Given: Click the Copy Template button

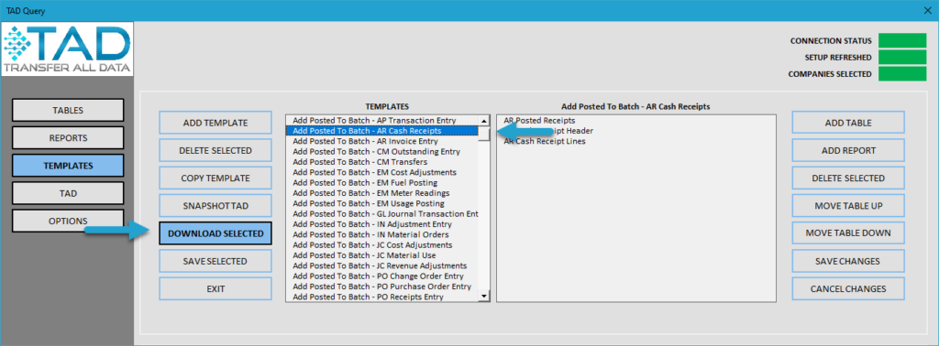Looking at the screenshot, I should [215, 178].
